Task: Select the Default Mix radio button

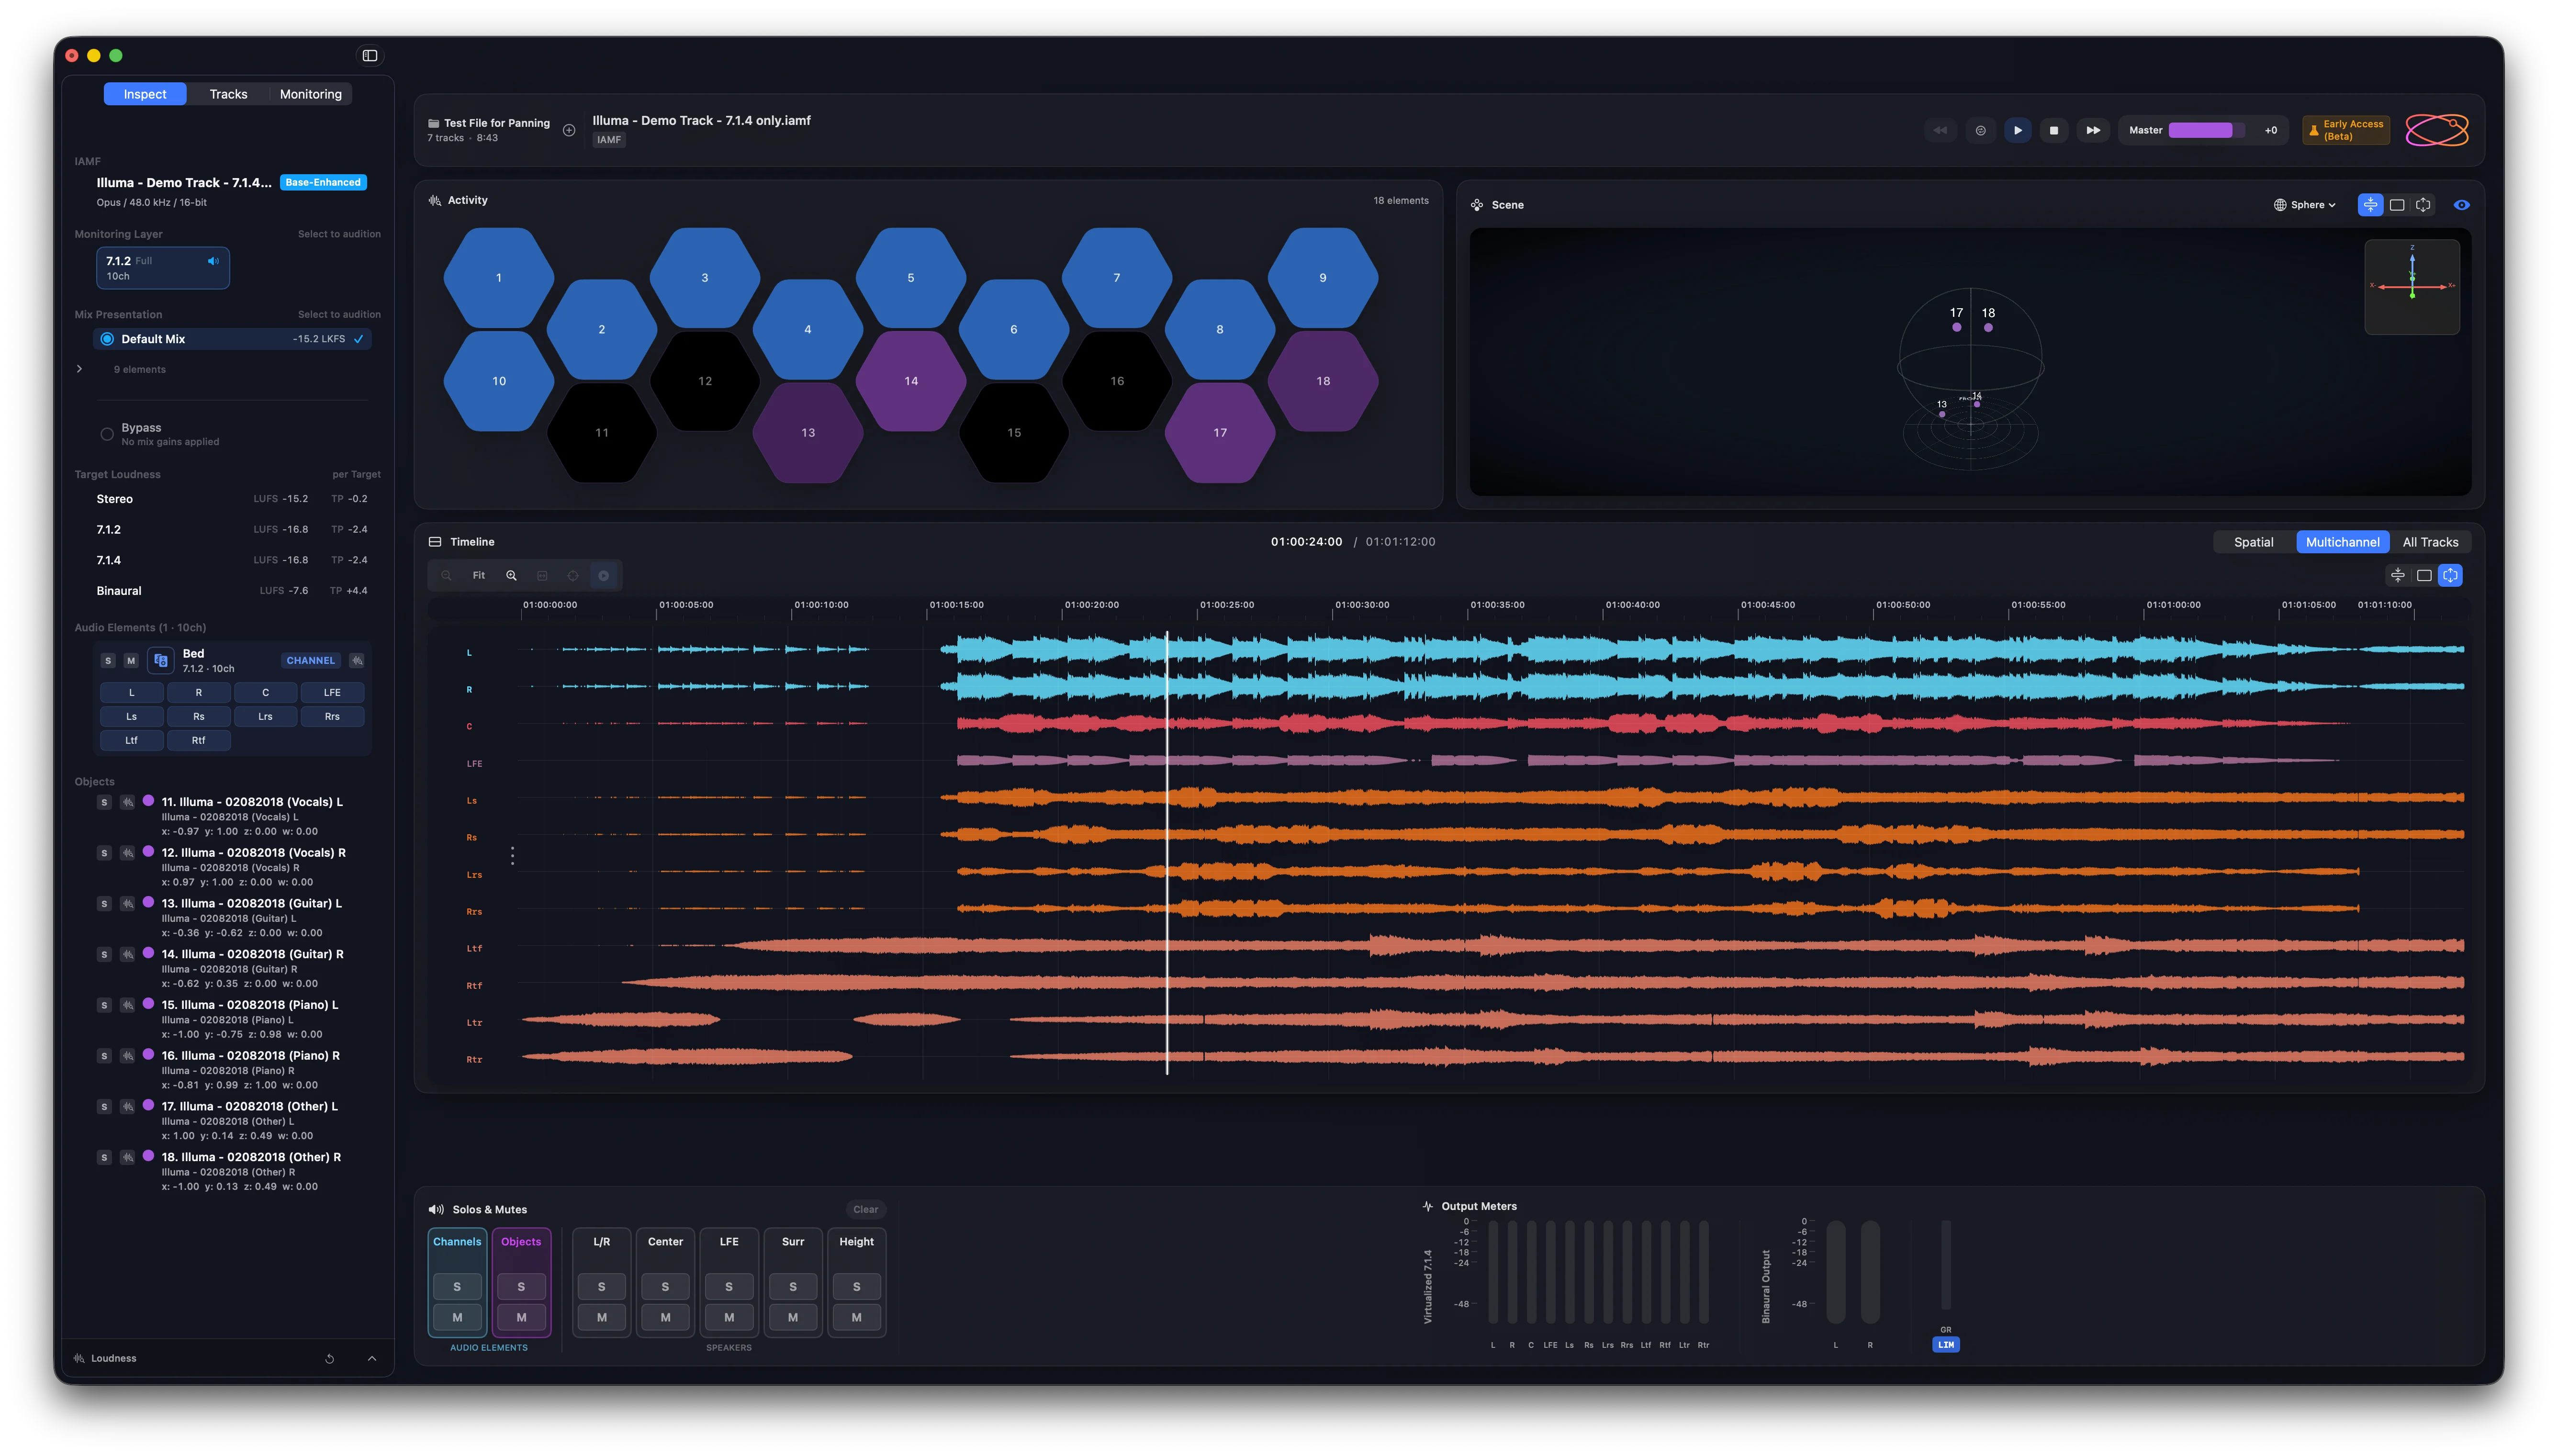Action: (x=107, y=340)
